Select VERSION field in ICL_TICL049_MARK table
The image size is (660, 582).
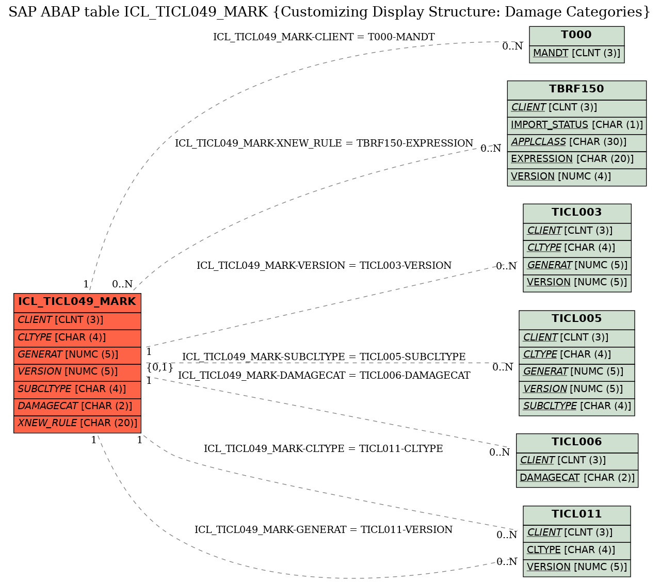(77, 372)
